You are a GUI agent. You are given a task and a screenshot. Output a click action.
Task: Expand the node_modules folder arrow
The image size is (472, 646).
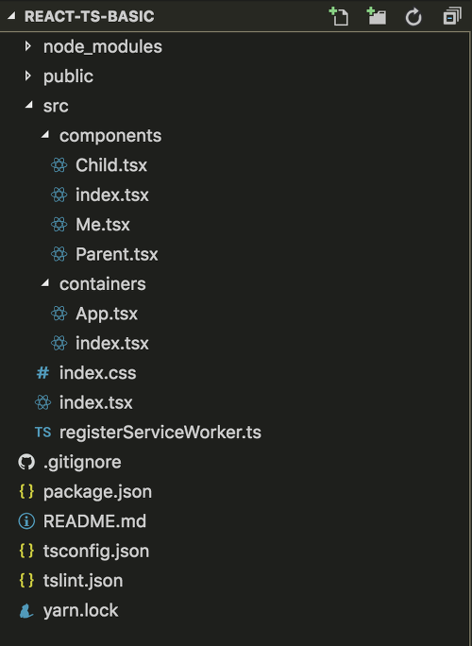point(27,46)
